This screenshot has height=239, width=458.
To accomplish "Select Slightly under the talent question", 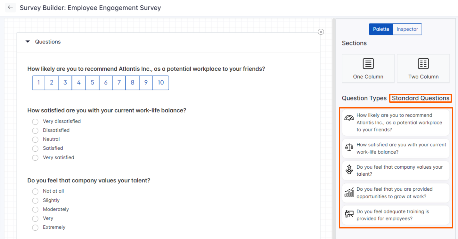I will 35,200.
